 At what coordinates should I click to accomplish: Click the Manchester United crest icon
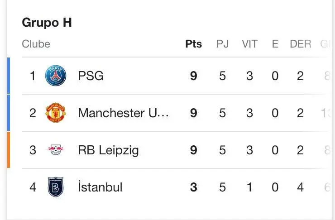(56, 113)
